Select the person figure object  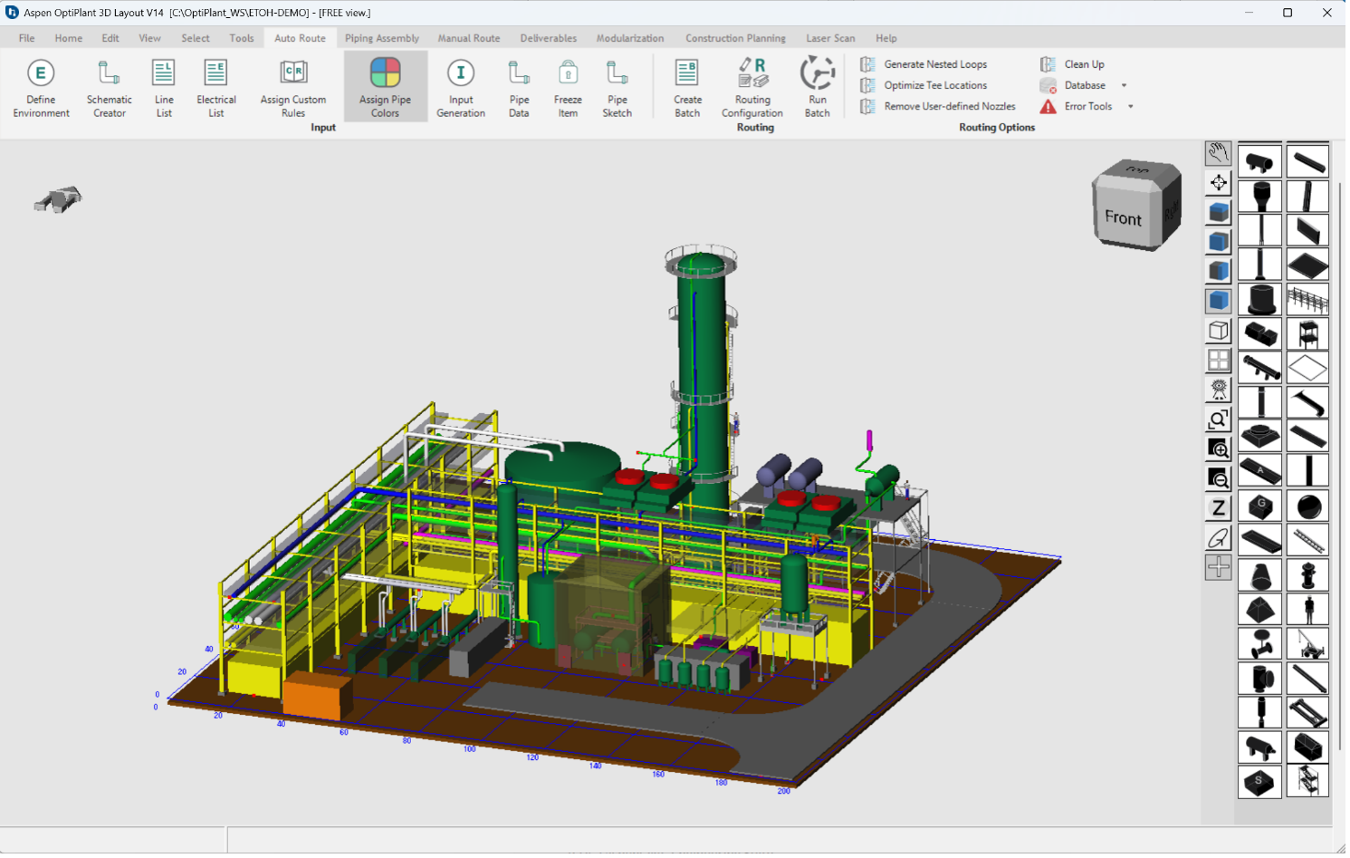coord(1307,610)
